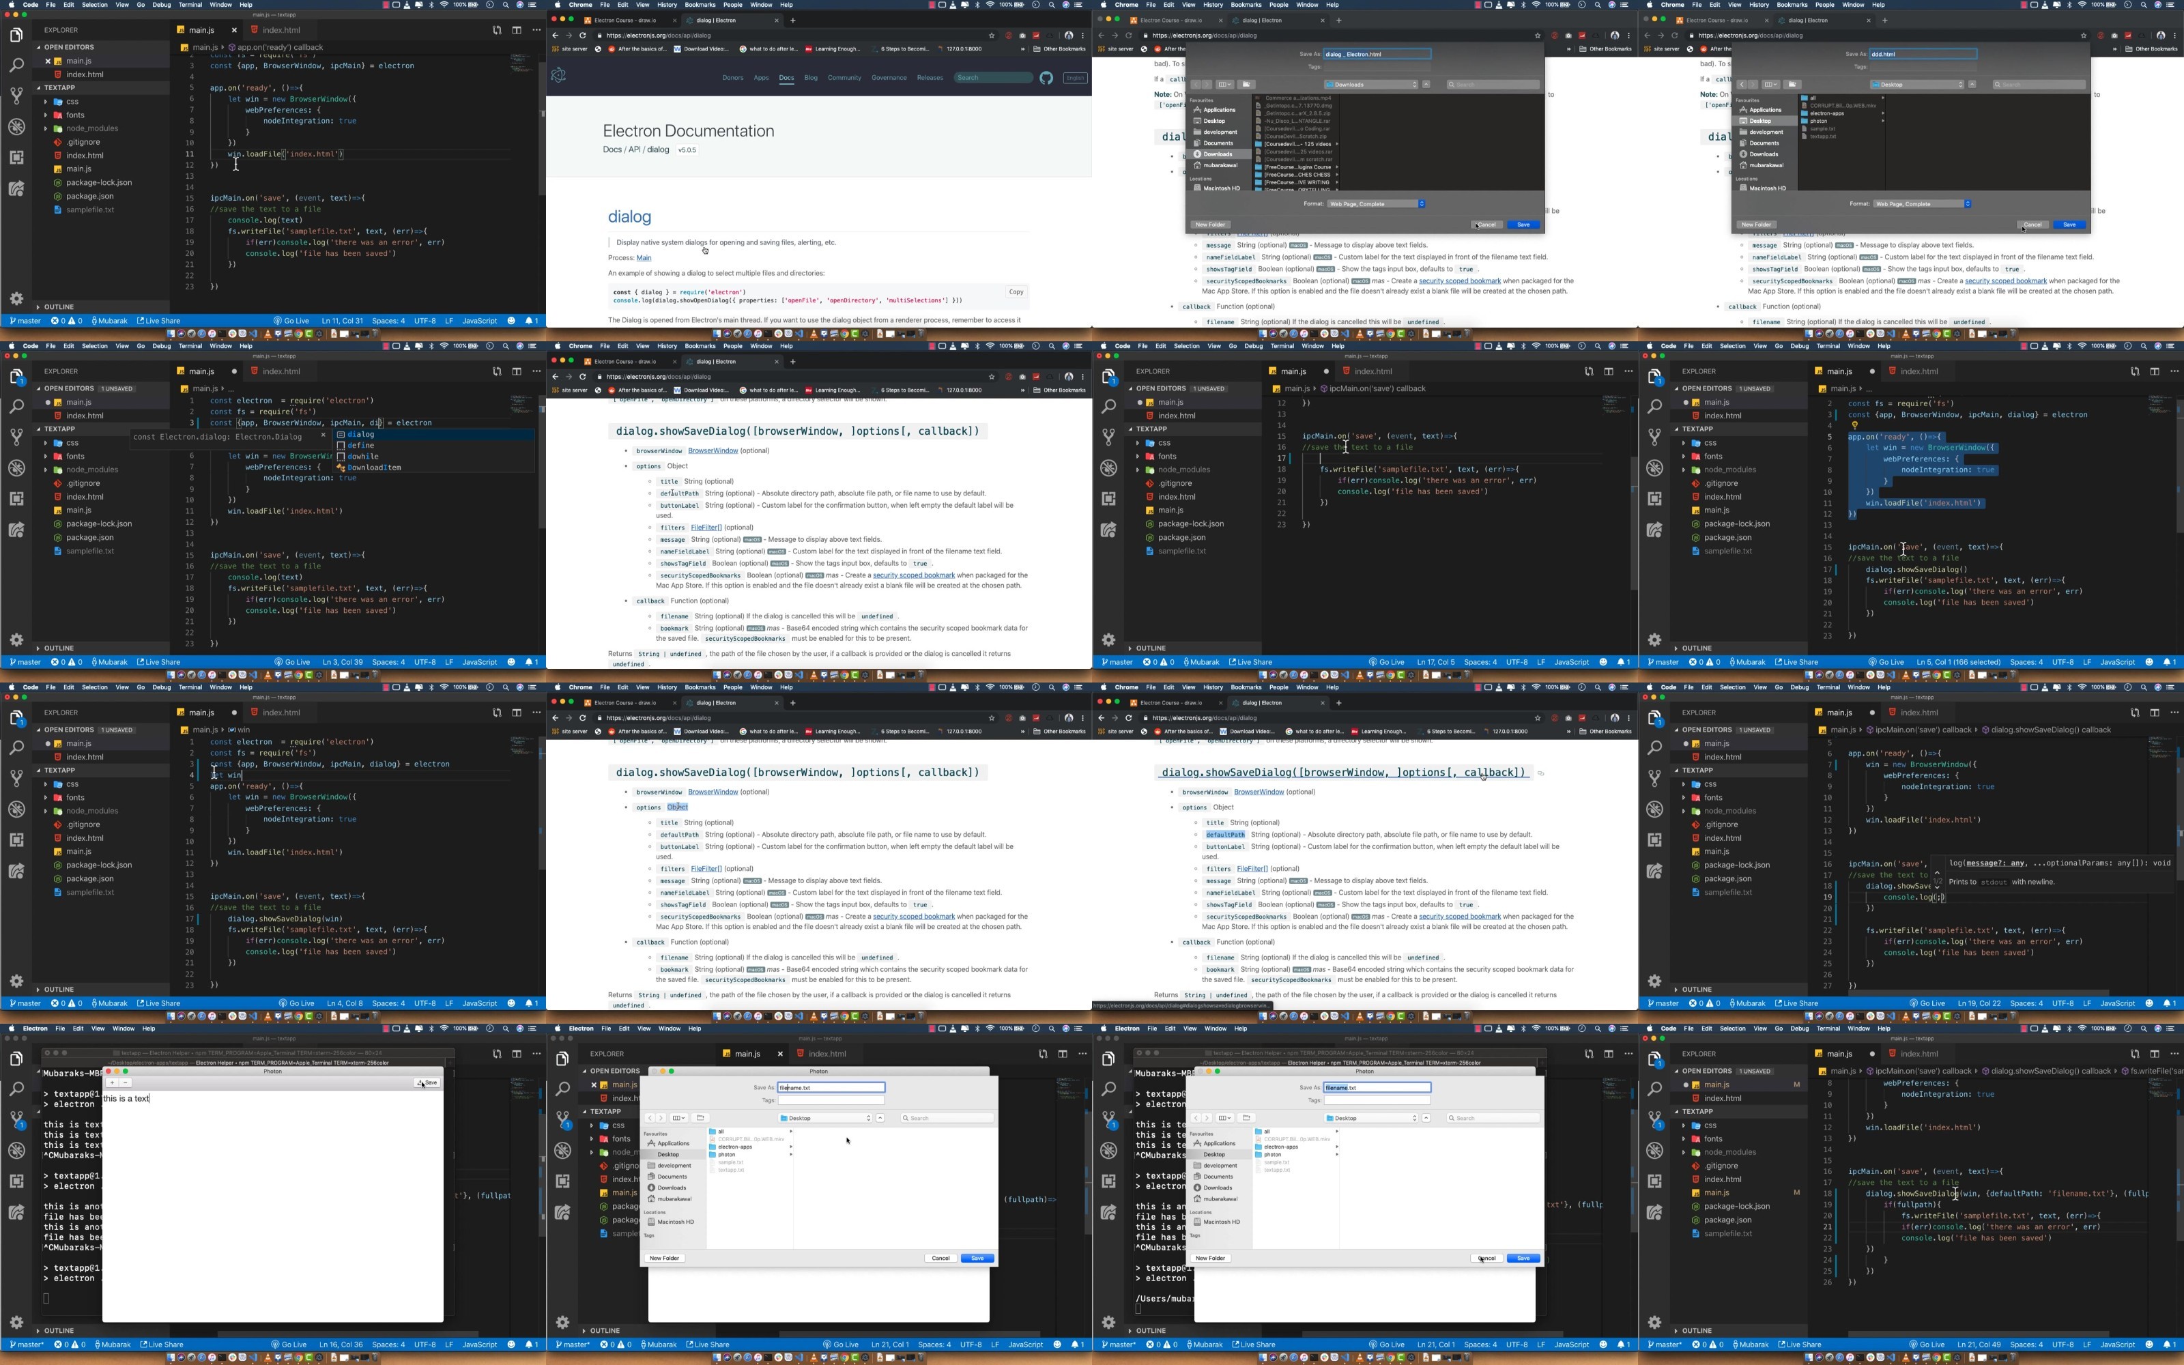Click the Save button in the Photon window toolbar
Viewport: 2184px width, 1365px height.
click(428, 1082)
